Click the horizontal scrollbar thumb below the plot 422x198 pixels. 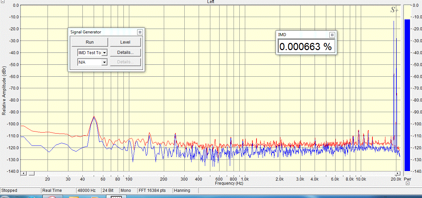[x=31, y=173]
